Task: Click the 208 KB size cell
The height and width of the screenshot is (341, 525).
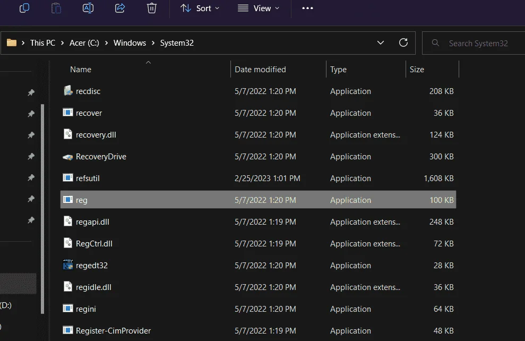Action: point(441,91)
